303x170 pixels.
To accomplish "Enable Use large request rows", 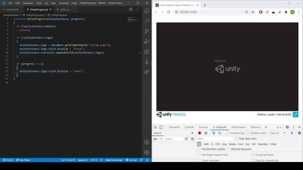I will click(199, 154).
